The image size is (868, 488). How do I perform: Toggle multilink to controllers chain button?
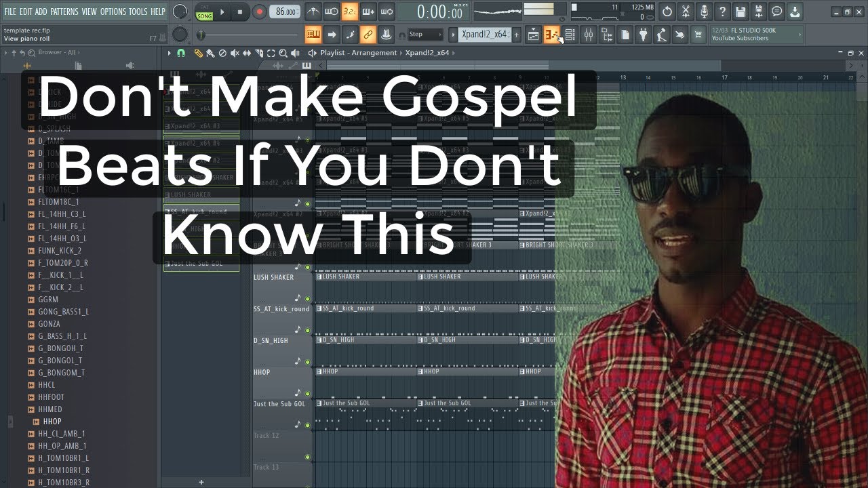(368, 35)
